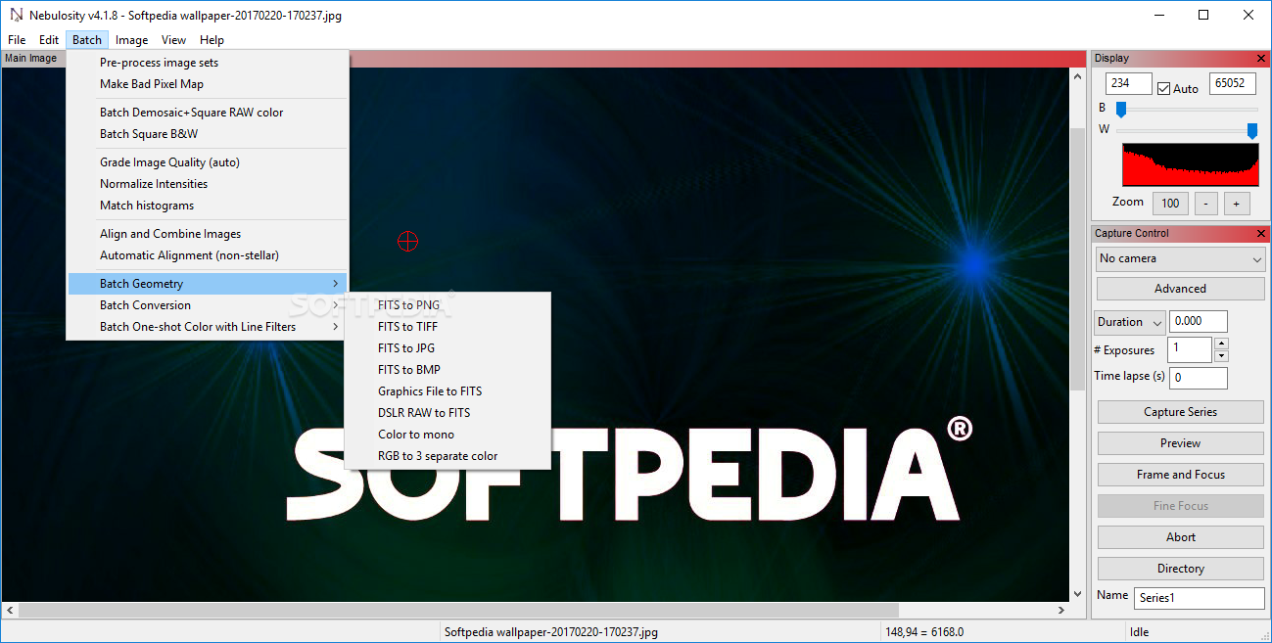Open the Duration dropdown

coord(1129,322)
